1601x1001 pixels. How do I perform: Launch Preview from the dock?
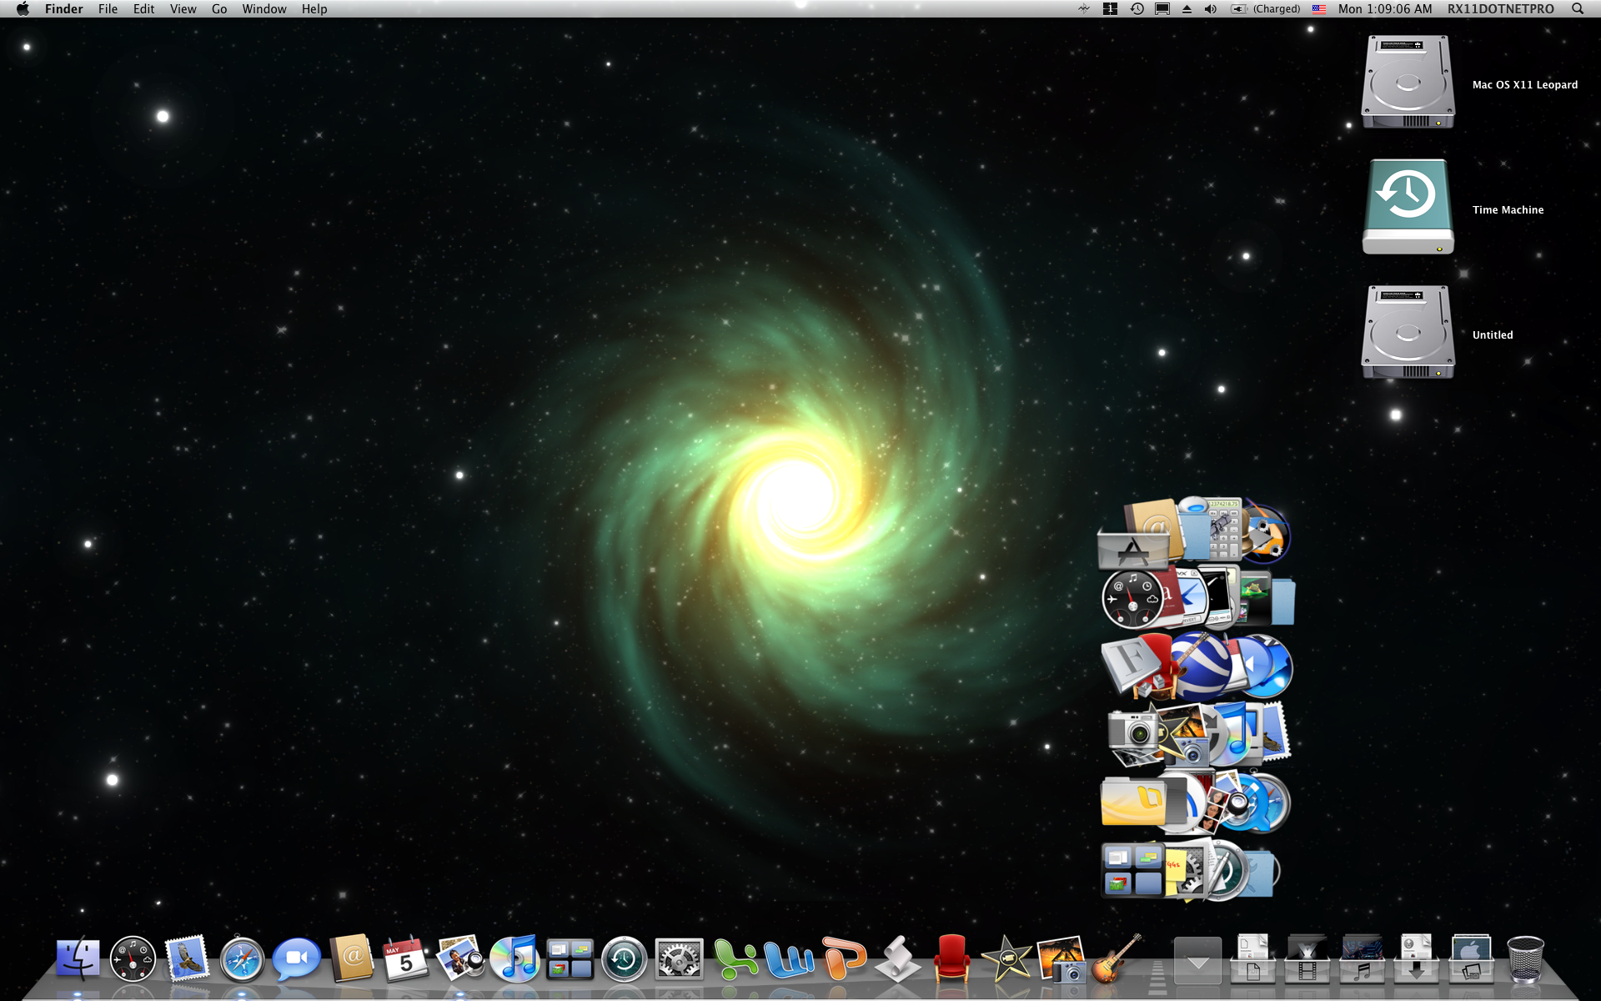(x=460, y=958)
